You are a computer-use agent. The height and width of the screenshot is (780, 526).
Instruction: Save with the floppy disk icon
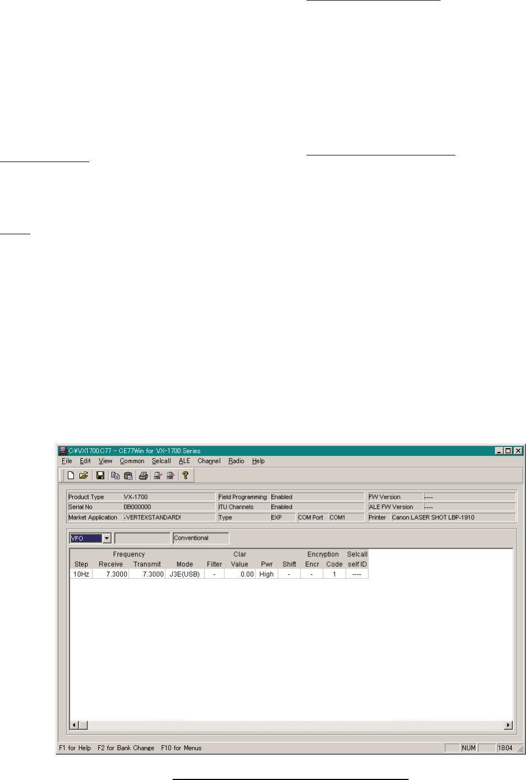tap(100, 475)
